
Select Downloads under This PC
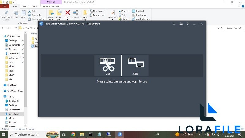[12, 114]
